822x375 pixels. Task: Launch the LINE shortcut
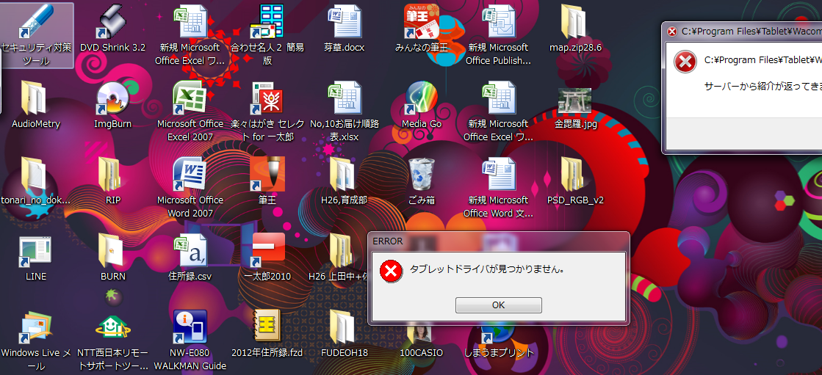point(36,258)
